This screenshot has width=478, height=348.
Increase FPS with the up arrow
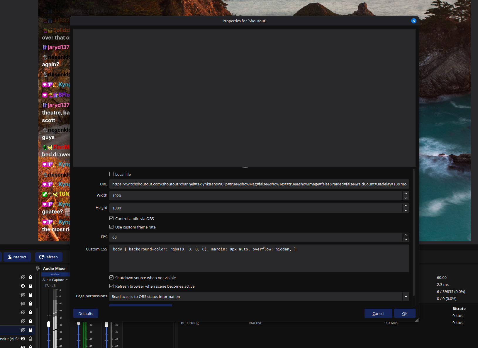pos(406,235)
